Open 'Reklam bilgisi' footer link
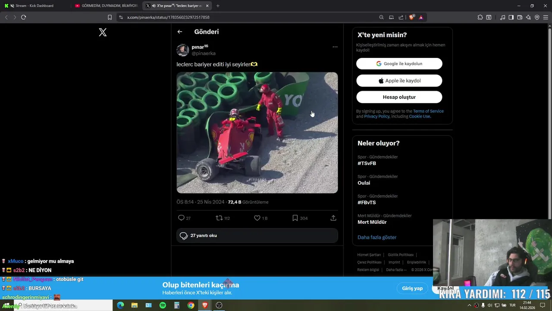The image size is (552, 311). coord(368,270)
